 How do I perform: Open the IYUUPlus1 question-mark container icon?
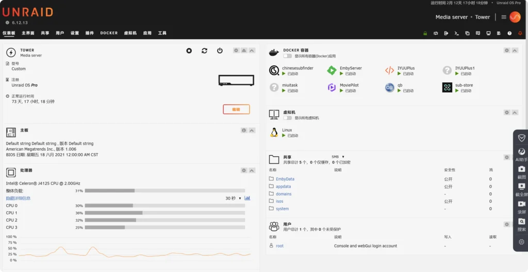(x=447, y=70)
